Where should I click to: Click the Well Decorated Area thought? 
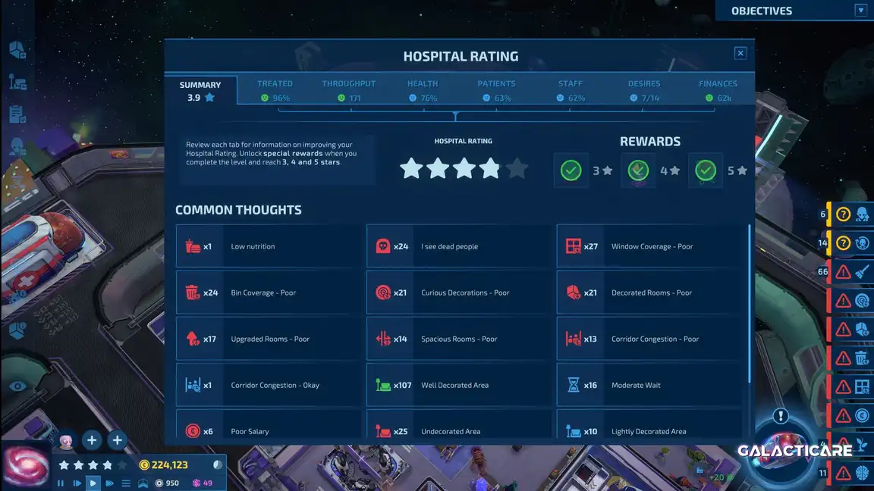pyautogui.click(x=459, y=385)
